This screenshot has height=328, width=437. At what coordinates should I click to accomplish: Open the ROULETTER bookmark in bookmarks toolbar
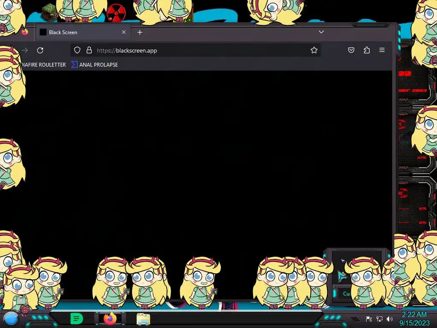[43, 65]
